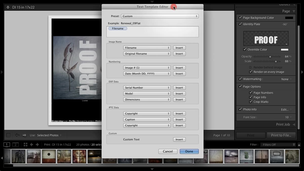304x171 pixels.
Task: Uncheck Page Numbers option
Action: (251, 93)
